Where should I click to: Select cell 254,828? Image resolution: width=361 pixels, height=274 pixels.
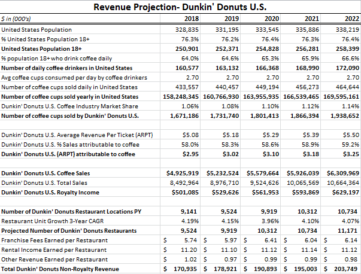[267, 49]
